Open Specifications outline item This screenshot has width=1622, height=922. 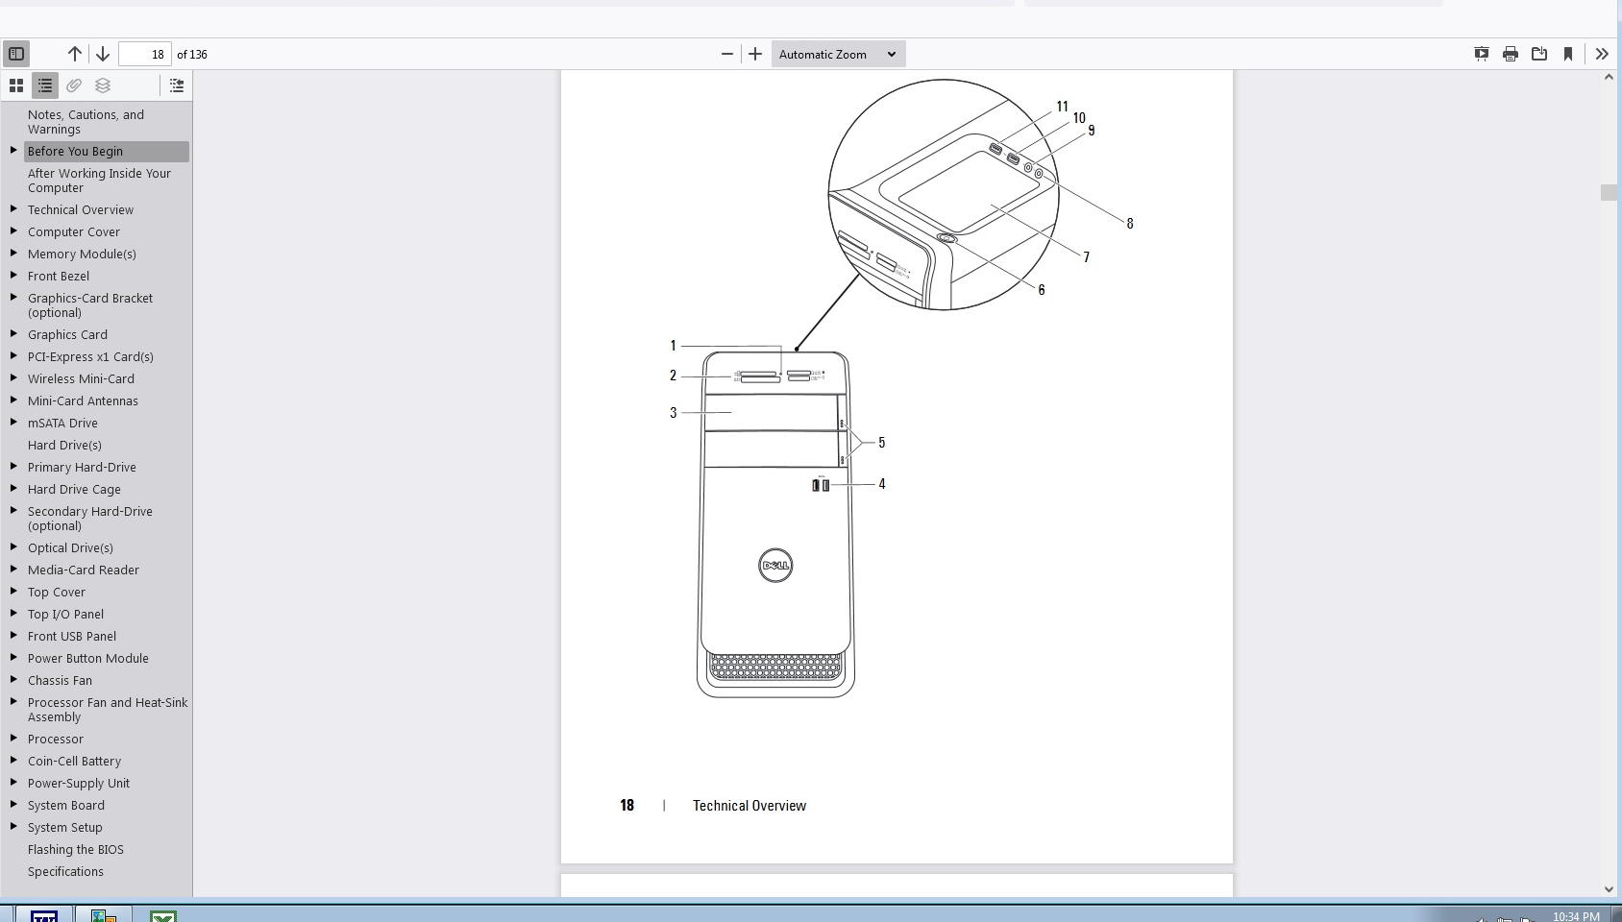coord(65,871)
